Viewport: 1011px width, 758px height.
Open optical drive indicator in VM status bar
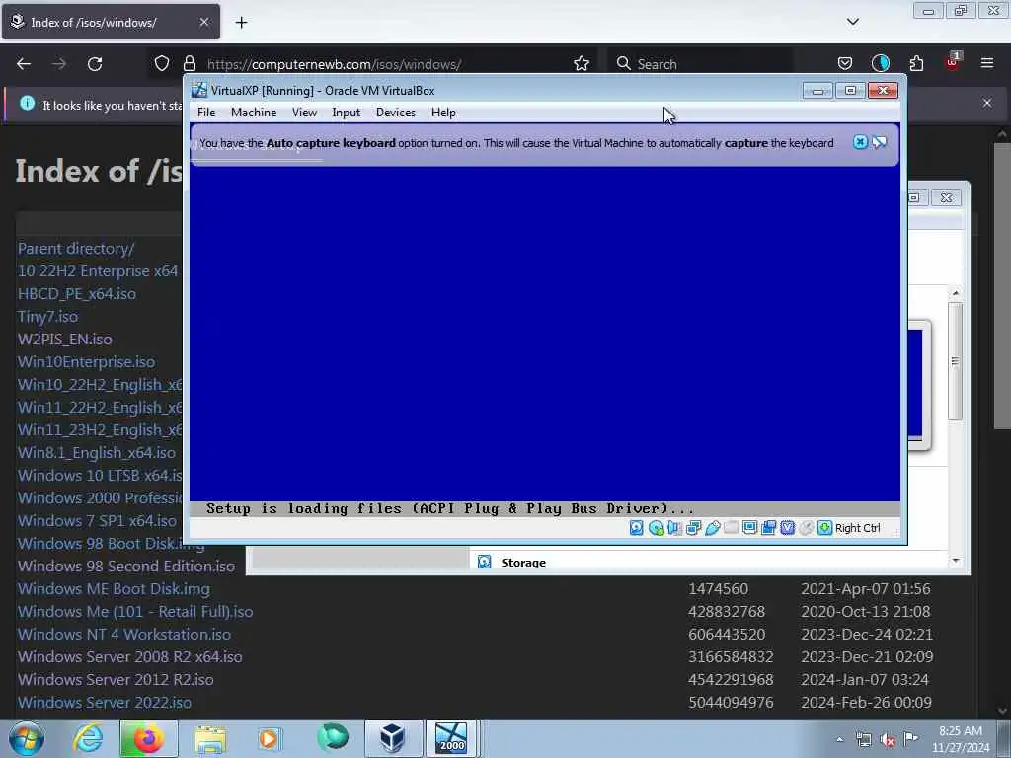point(656,528)
